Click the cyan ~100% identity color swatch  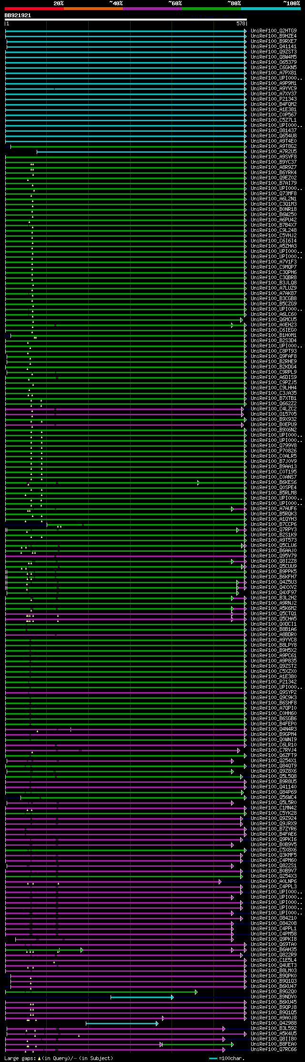tap(271, 9)
